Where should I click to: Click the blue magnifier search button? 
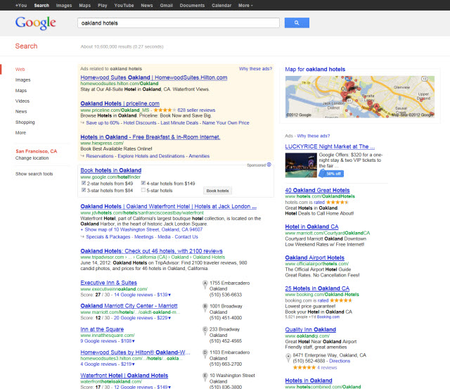pos(297,23)
